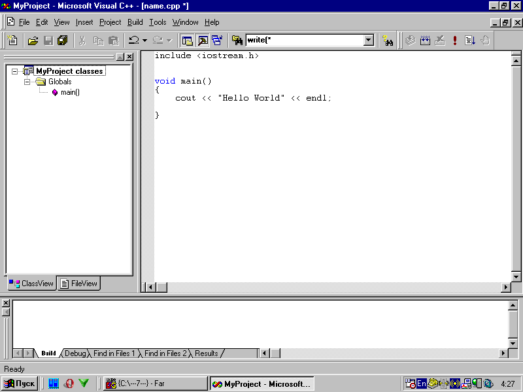The width and height of the screenshot is (523, 392).
Task: Launch Opera from the quick launch bar
Action: click(69, 384)
